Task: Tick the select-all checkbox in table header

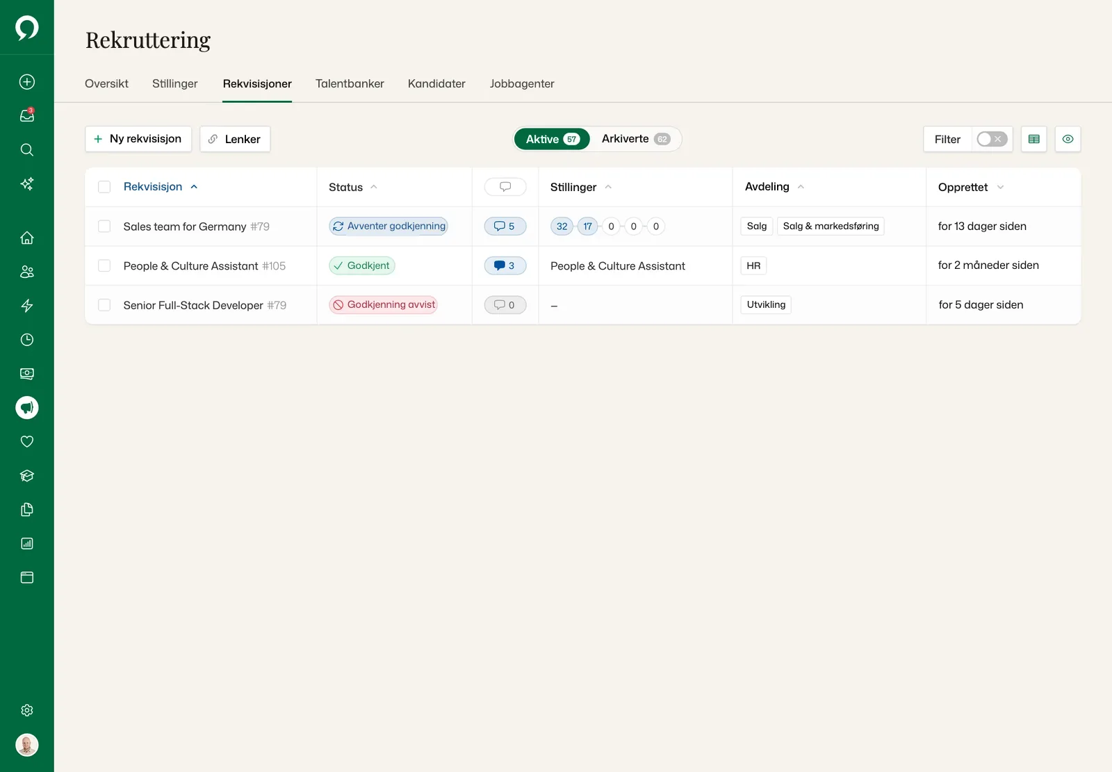Action: (104, 187)
